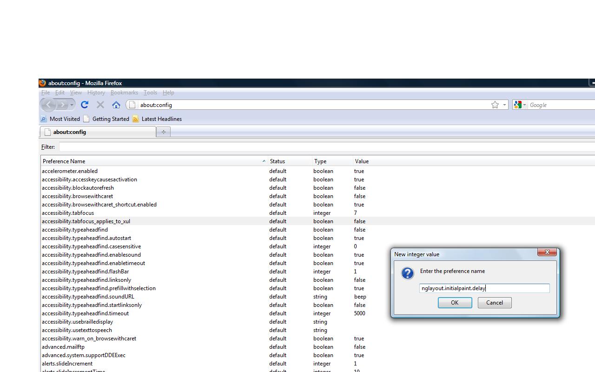Click the preference name text field

pos(484,288)
